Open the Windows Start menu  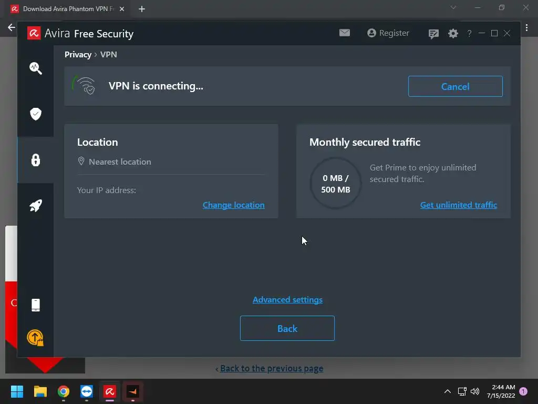[17, 391]
